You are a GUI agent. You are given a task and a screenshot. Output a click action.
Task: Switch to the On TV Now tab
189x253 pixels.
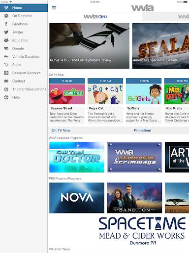[61, 130]
